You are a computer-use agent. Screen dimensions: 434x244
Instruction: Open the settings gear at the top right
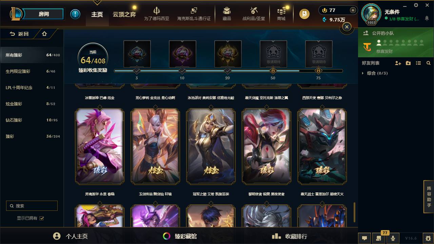[416, 5]
